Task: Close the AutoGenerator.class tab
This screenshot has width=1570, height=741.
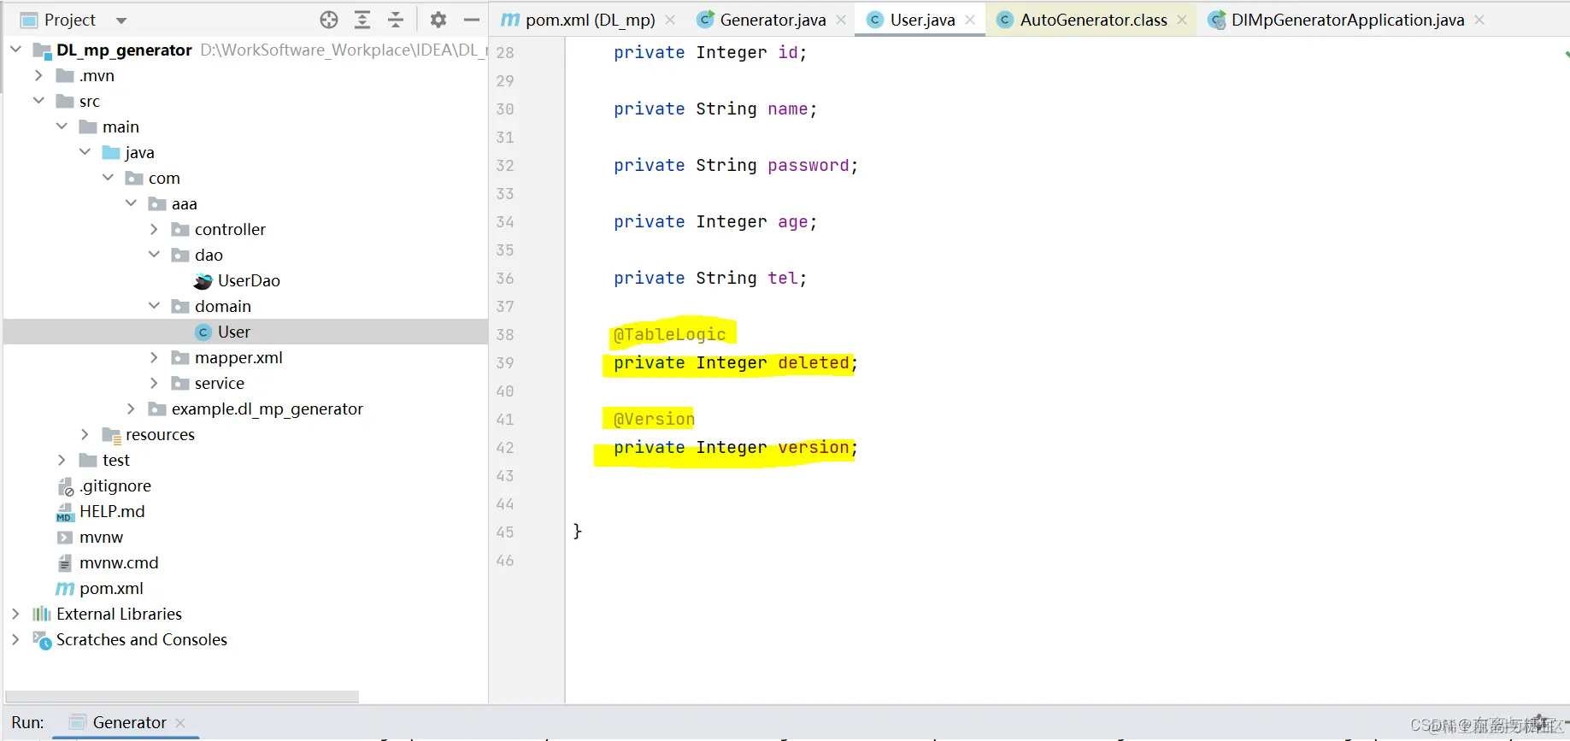Action: tap(1182, 20)
